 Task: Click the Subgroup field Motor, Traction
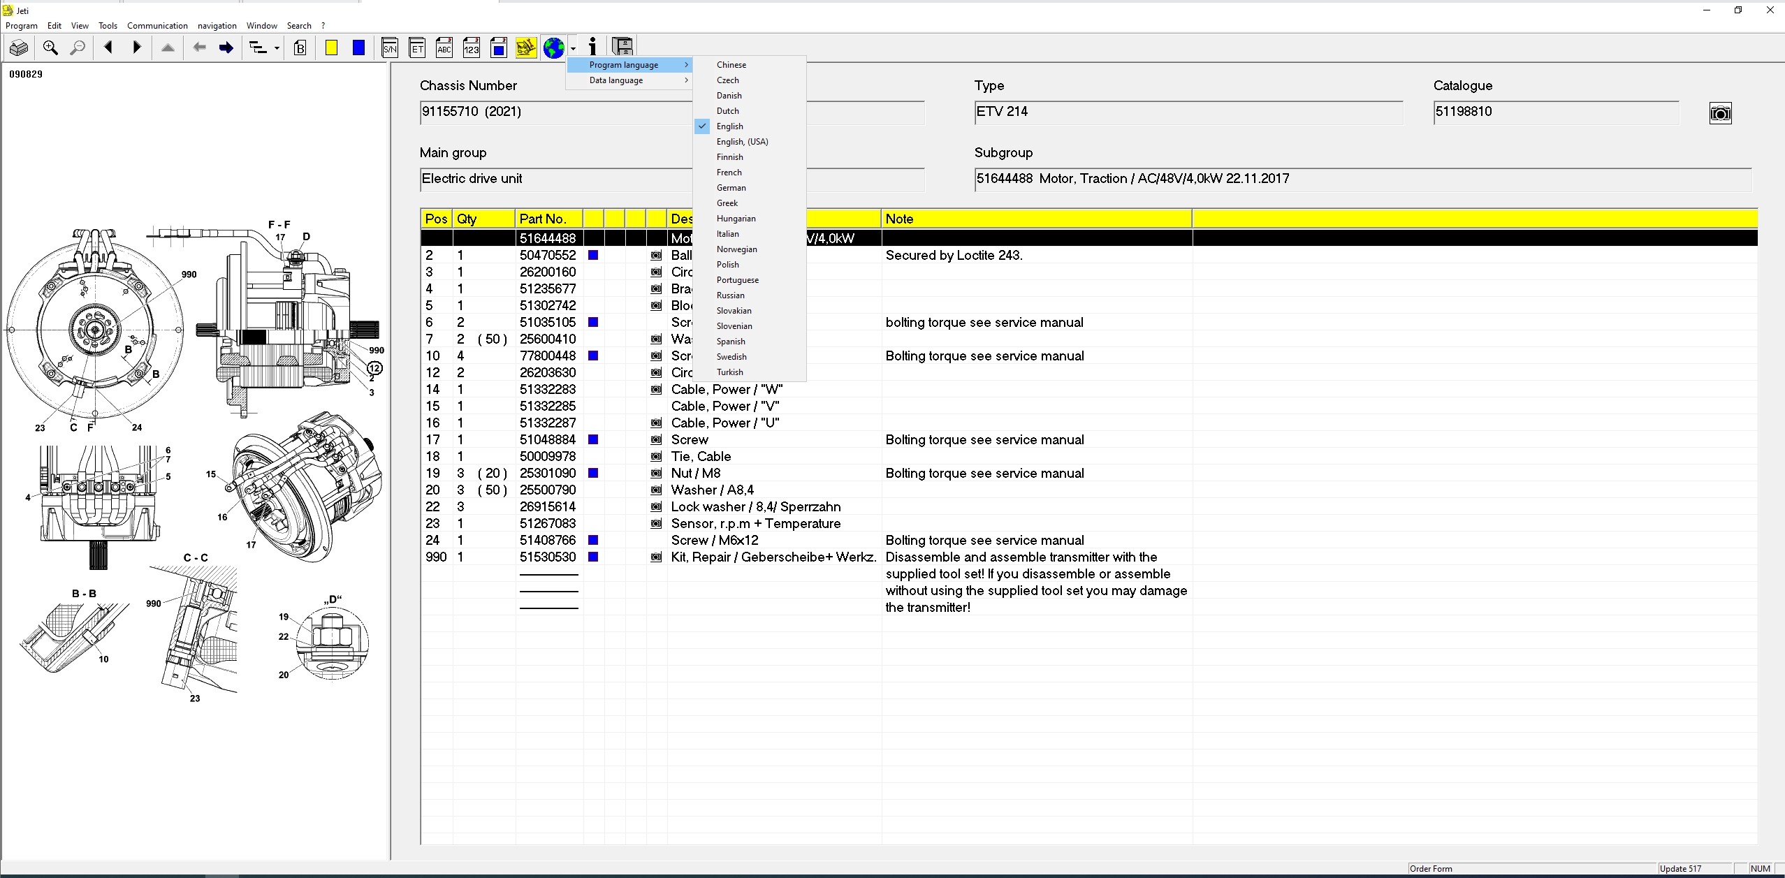point(1363,179)
